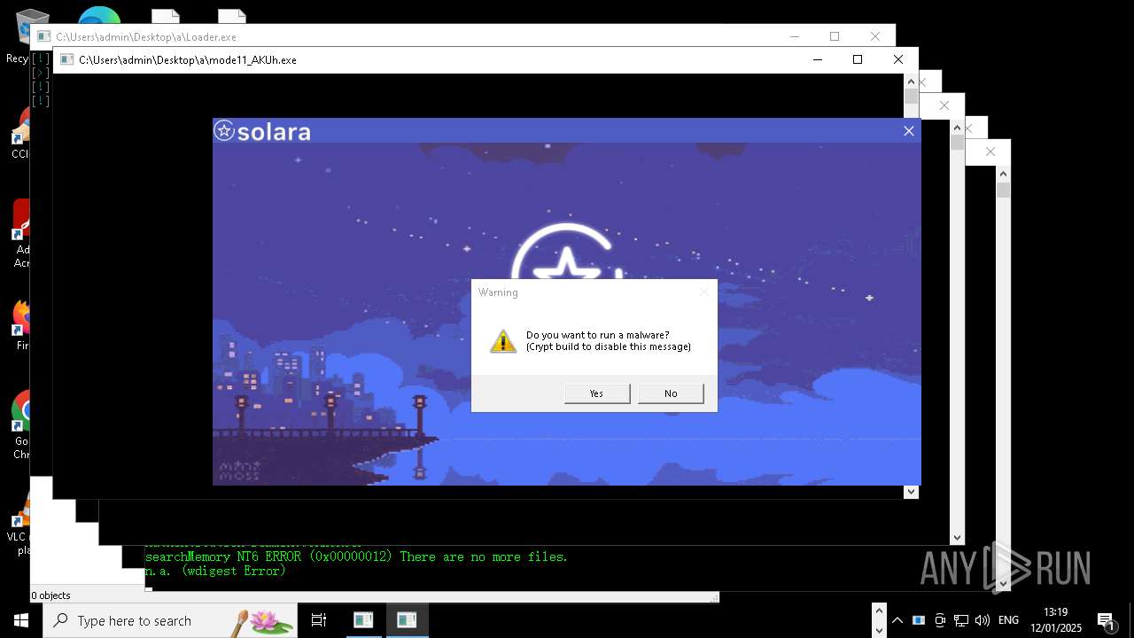Screen dimensions: 1134x638
Task: Maximize the mode11_AKUh.exe console window
Action: pos(858,59)
